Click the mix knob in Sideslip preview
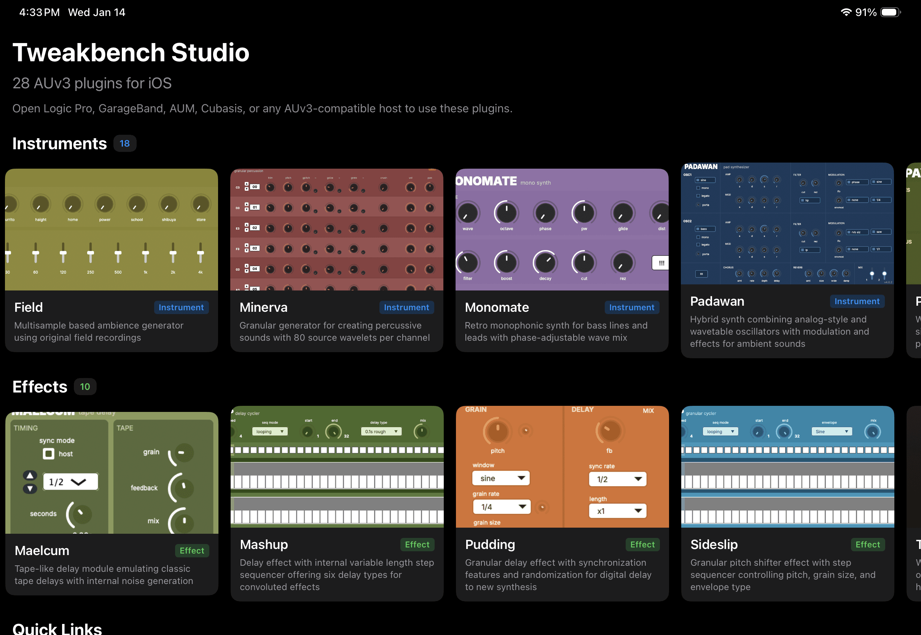This screenshot has width=921, height=635. [x=873, y=432]
